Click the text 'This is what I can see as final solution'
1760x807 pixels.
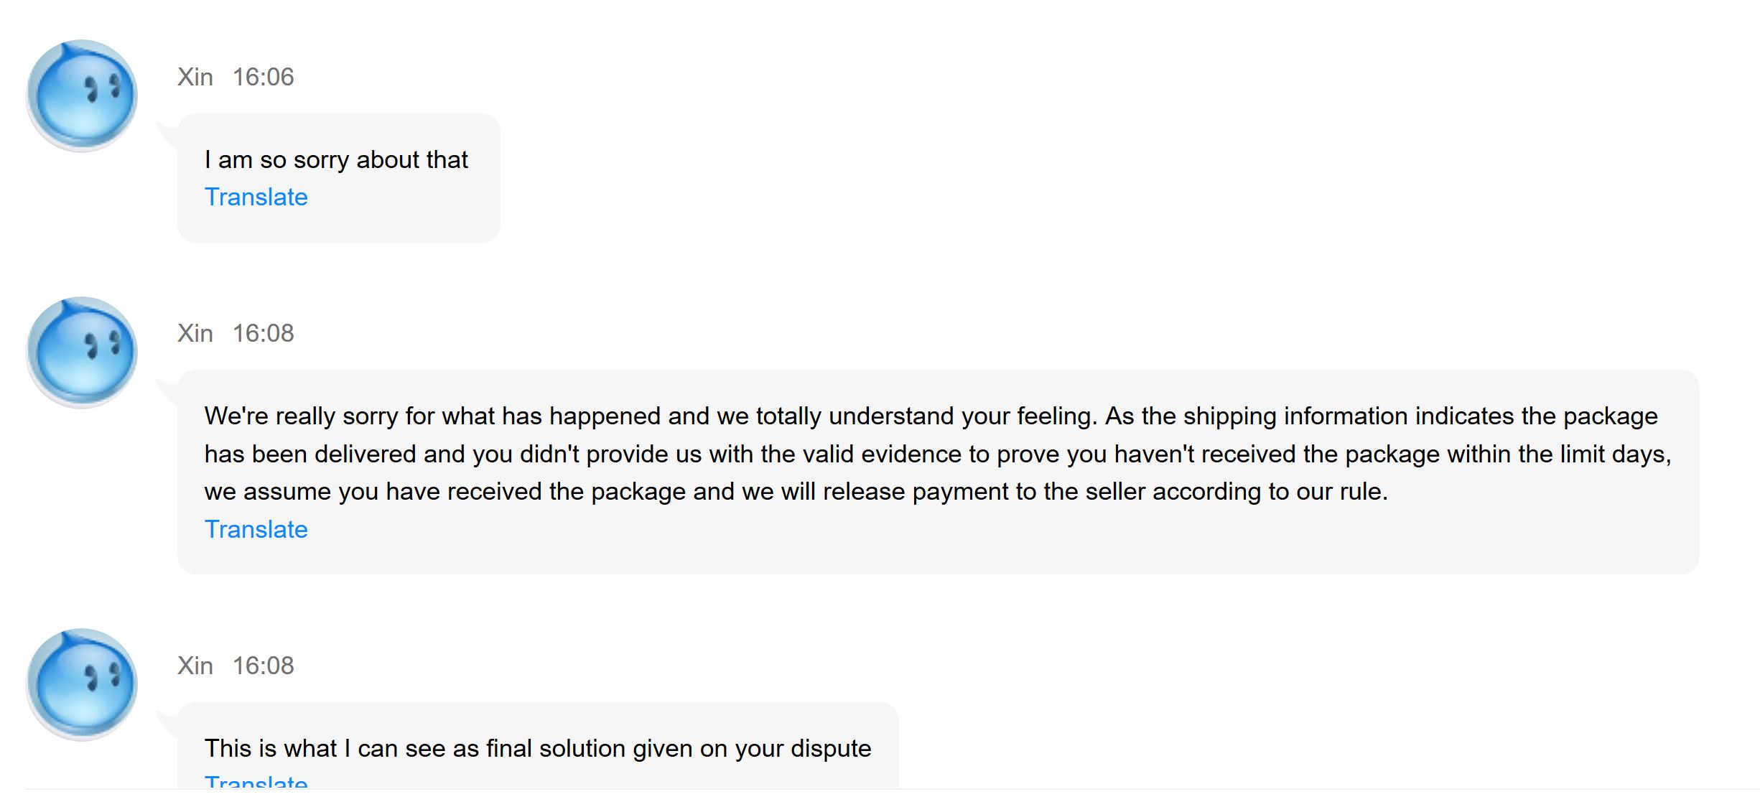(x=537, y=748)
